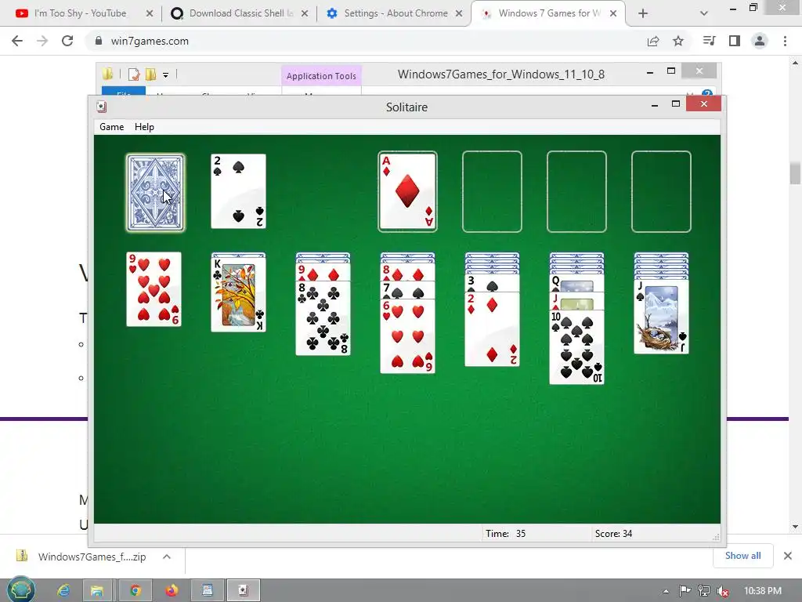Open Chrome profile icon
802x602 pixels.
[x=760, y=41]
